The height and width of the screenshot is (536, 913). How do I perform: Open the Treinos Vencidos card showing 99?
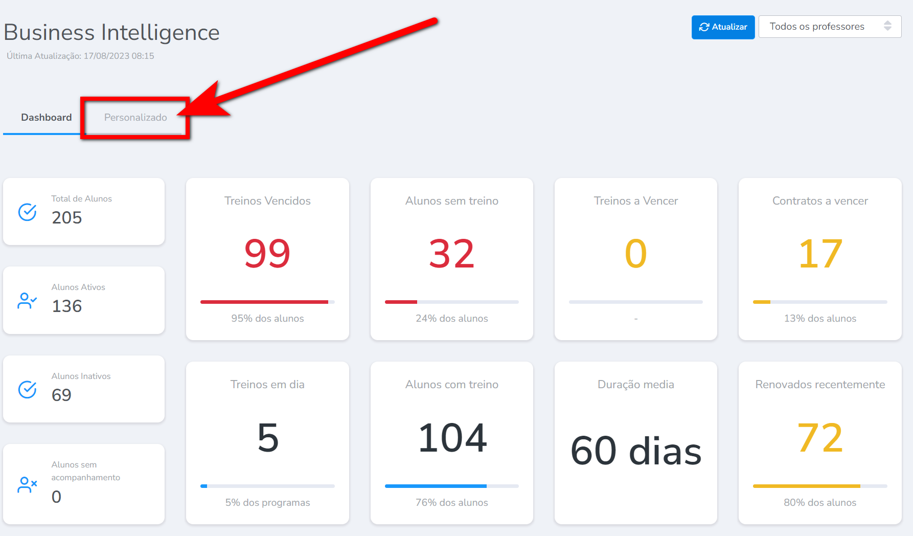coord(267,259)
